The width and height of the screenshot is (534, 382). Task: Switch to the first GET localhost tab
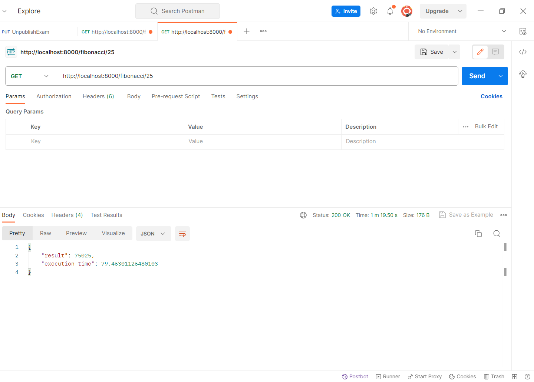(117, 32)
